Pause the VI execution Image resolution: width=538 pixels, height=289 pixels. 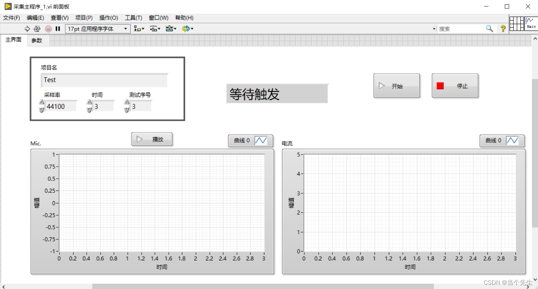pos(57,29)
